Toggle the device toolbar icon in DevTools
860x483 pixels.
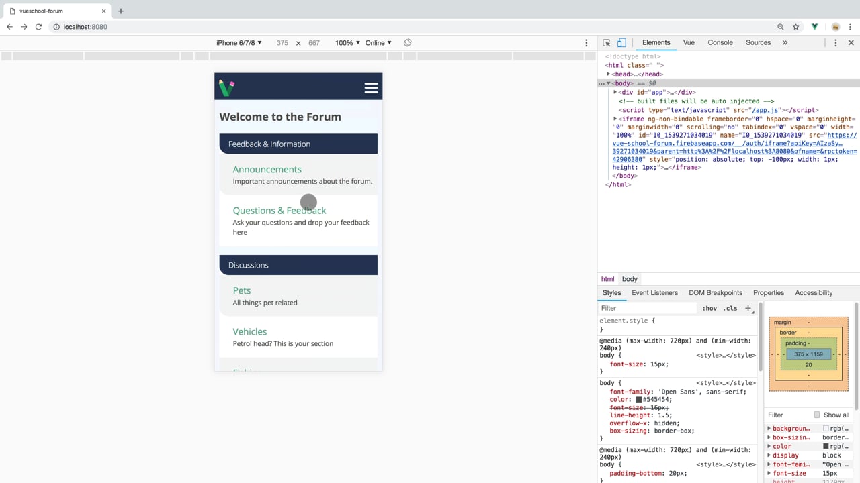(x=621, y=42)
